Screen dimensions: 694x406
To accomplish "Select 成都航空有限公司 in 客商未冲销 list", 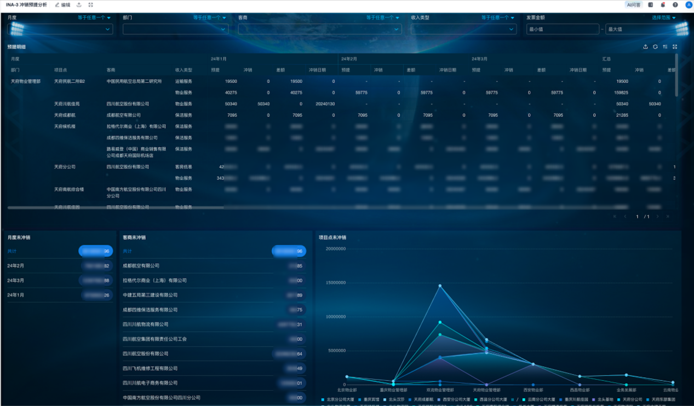I will [x=141, y=266].
